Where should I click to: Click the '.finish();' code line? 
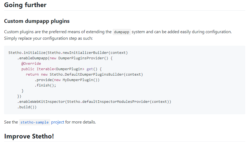(x=45, y=85)
